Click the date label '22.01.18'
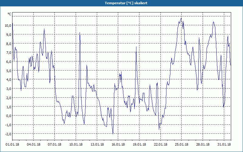Viewport: 243px width, 152px height. (x=161, y=144)
